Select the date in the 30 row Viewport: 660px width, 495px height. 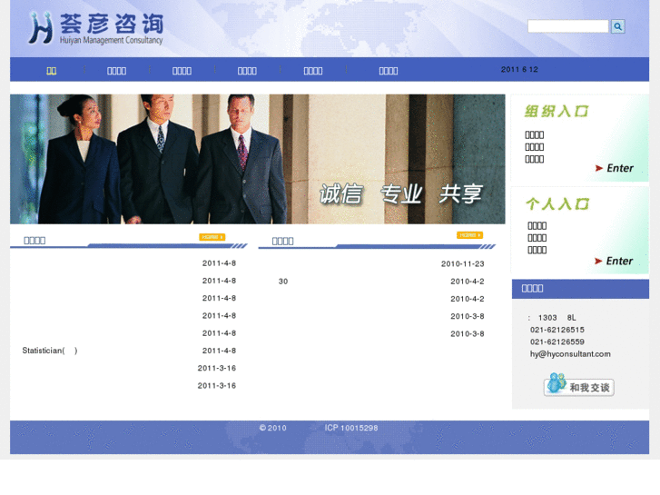pos(468,282)
